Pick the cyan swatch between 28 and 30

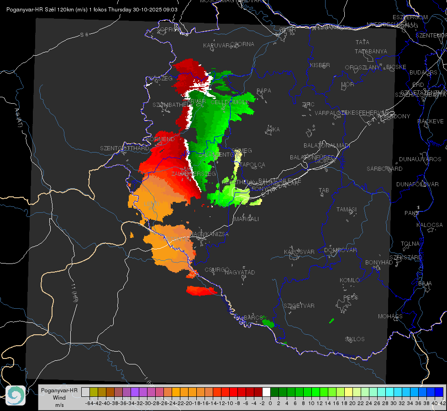pyautogui.click(x=389, y=392)
